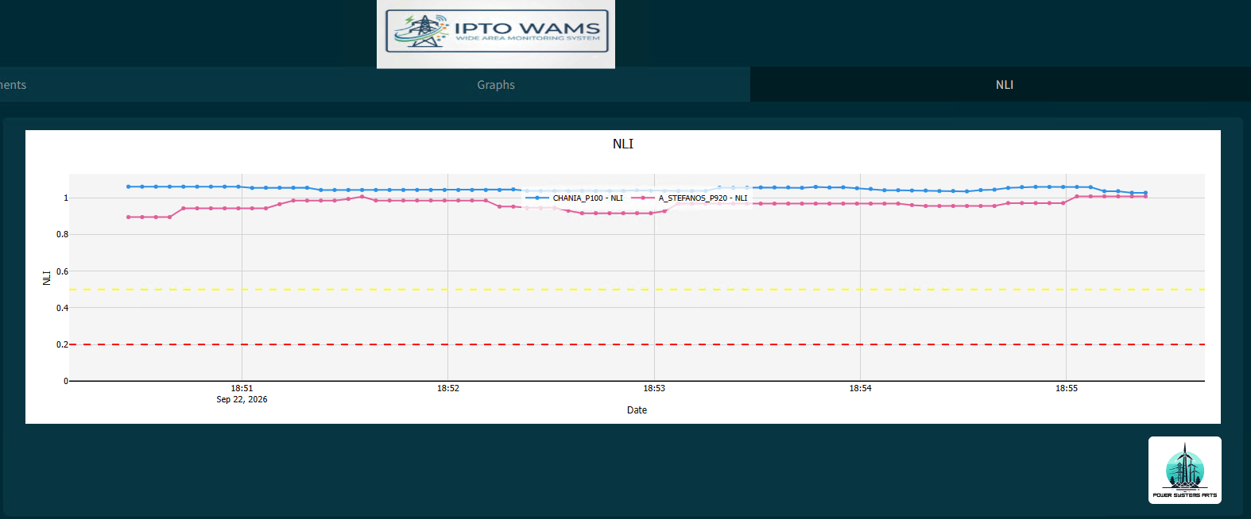Click the Sep 22, 2026 date label
This screenshot has width=1251, height=519.
[x=242, y=399]
